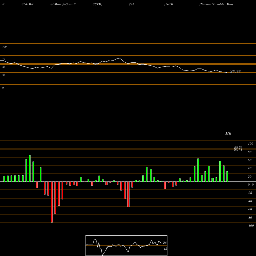Image resolution: width=256 pixels, height=256 pixels.
Task: Click the 'NBB' ticker symbol text
Action: point(169,4)
